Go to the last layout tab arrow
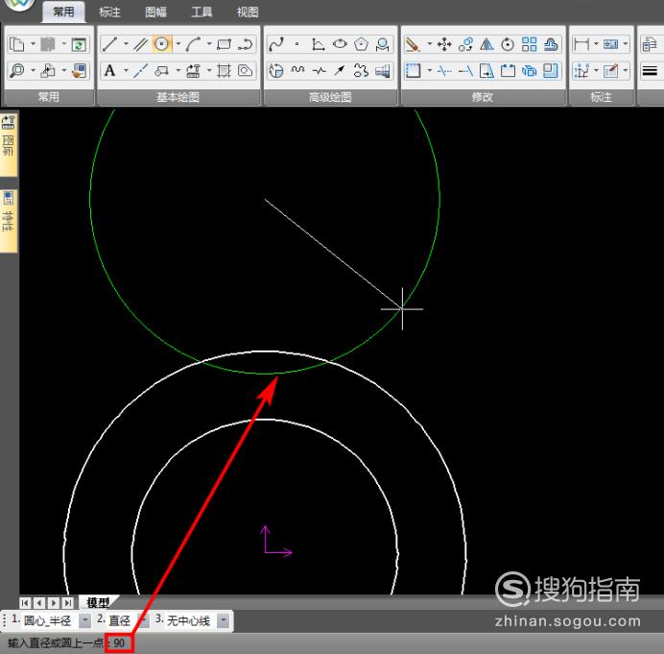The height and width of the screenshot is (654, 664). 67,602
